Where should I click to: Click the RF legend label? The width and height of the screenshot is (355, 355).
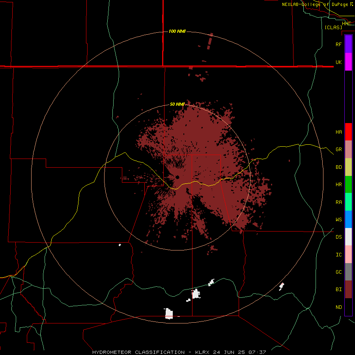coord(338,44)
